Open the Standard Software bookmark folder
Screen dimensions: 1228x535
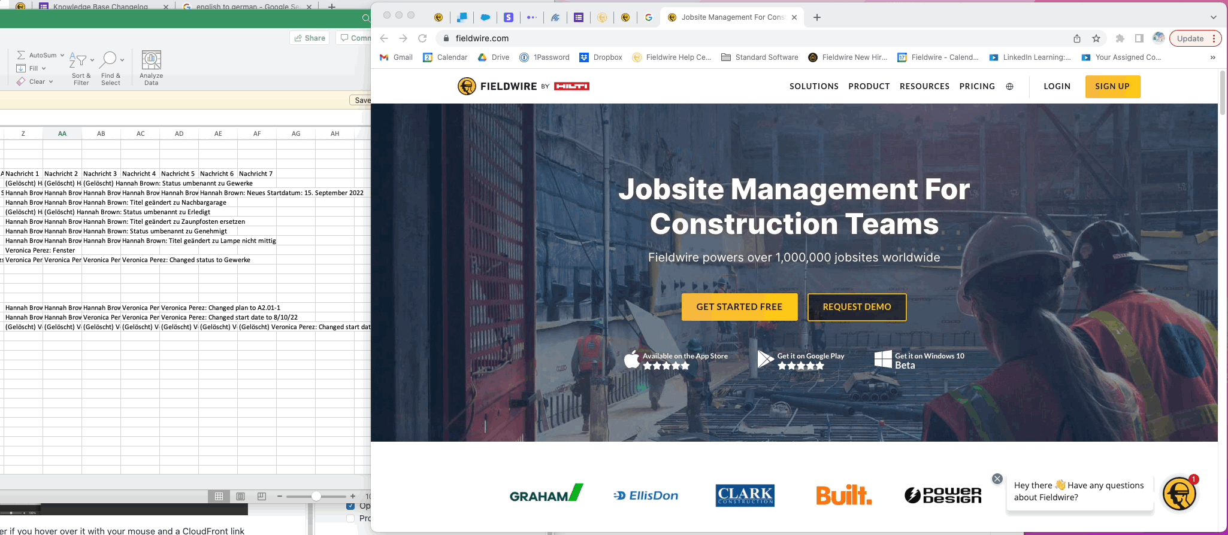[760, 57]
